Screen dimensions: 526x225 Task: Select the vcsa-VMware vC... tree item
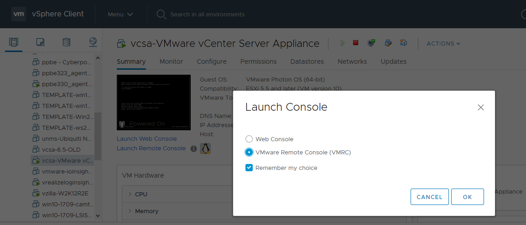click(x=62, y=160)
